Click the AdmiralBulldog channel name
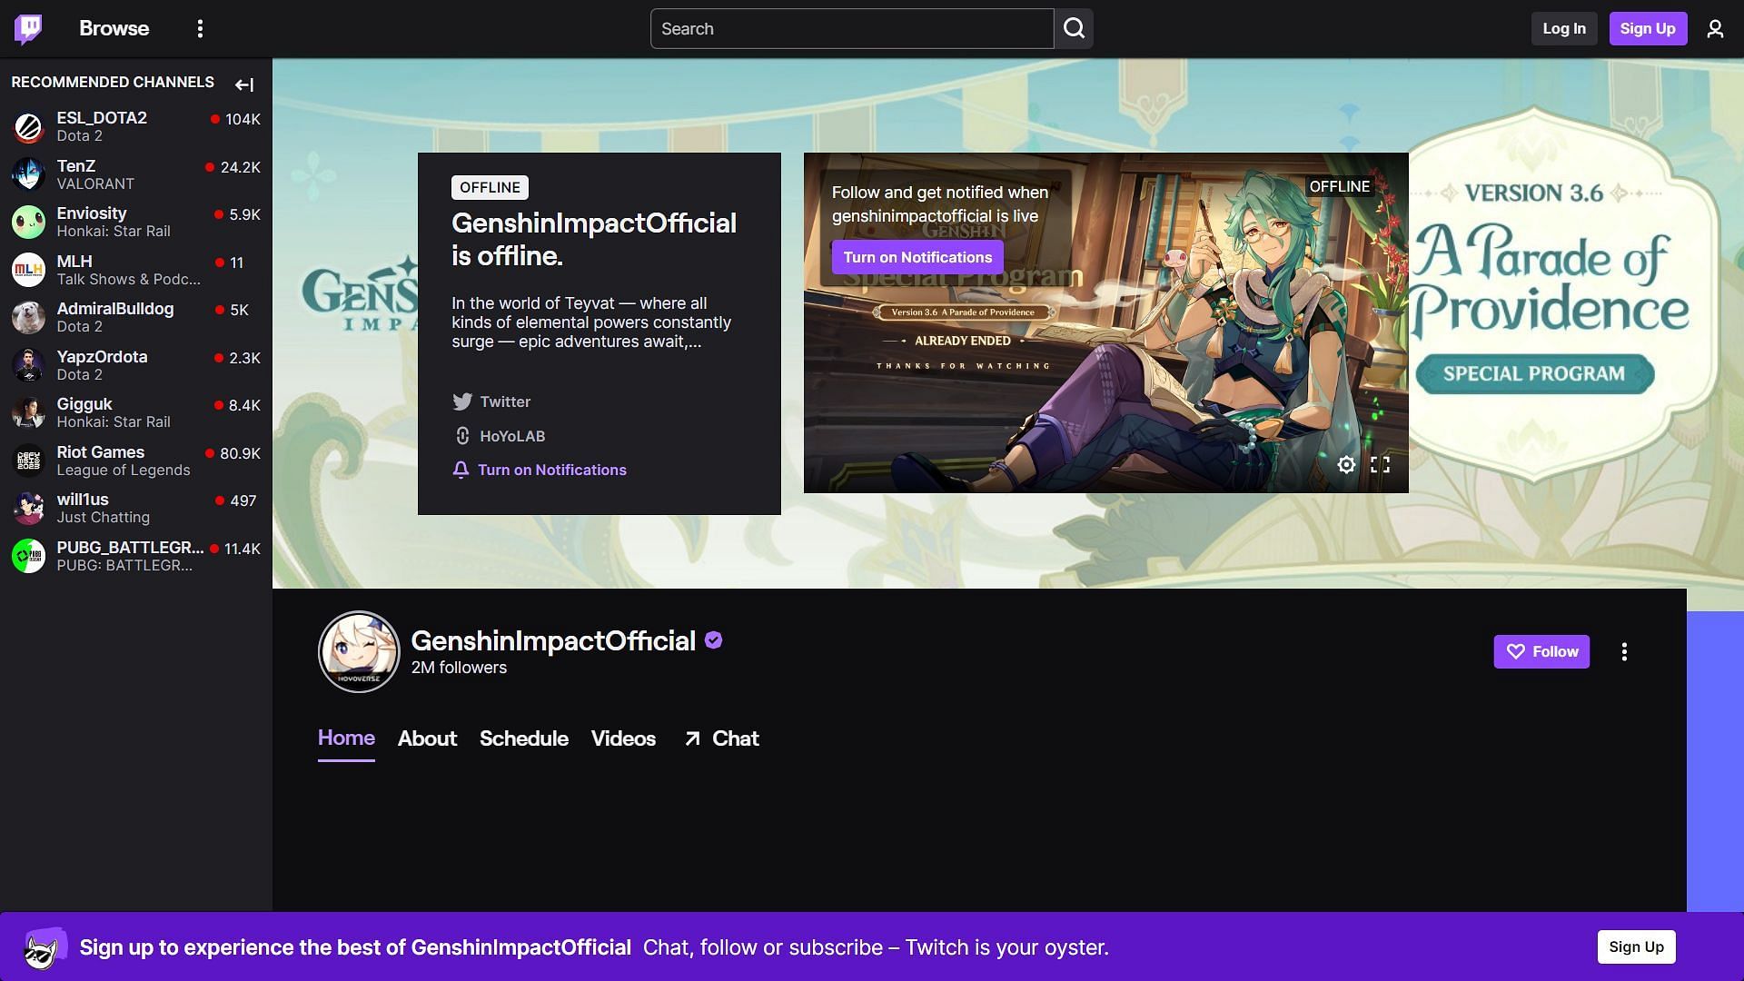The height and width of the screenshot is (981, 1744). tap(115, 309)
